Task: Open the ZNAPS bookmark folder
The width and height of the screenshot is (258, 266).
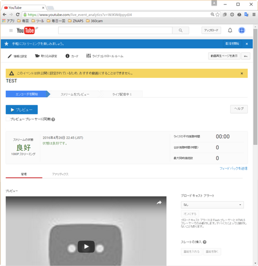Action: point(76,21)
